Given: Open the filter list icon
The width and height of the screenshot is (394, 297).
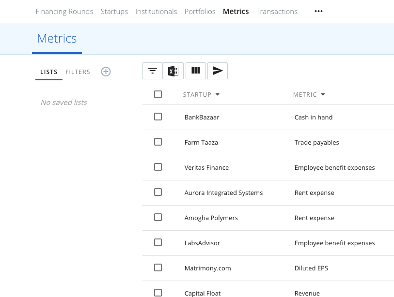Looking at the screenshot, I should coord(153,71).
